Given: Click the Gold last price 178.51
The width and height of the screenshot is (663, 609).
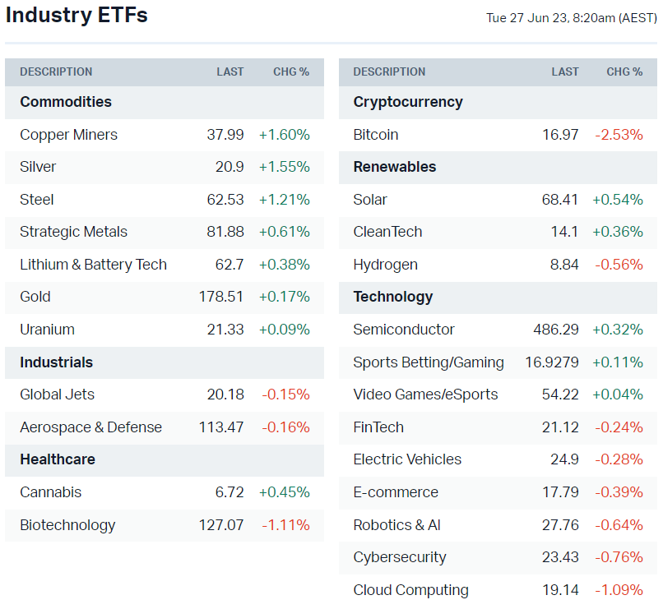Looking at the screenshot, I should click(221, 297).
